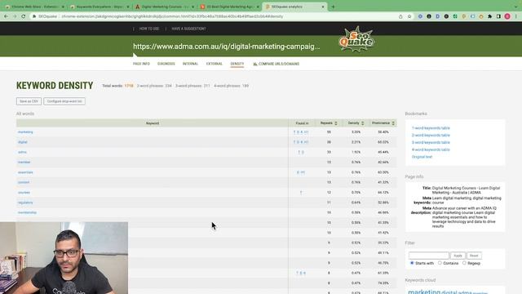Click the Chrome profile avatar
Screen dimensions: 522x294
(x=507, y=16)
